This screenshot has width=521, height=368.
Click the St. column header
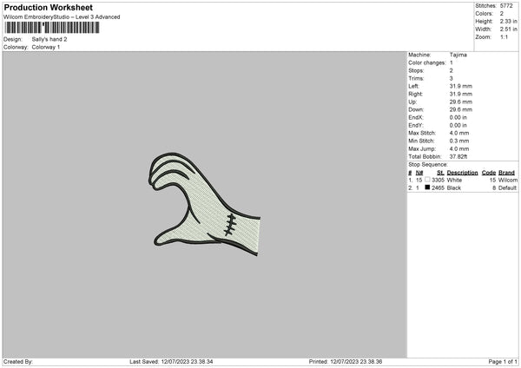(440, 173)
